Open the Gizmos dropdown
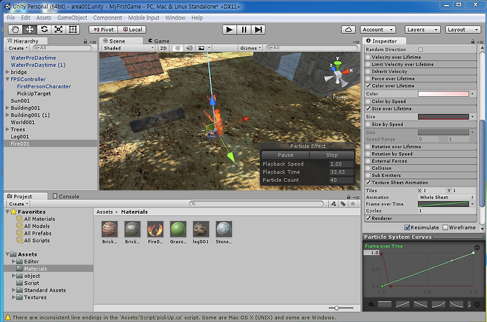The image size is (487, 322). point(251,48)
